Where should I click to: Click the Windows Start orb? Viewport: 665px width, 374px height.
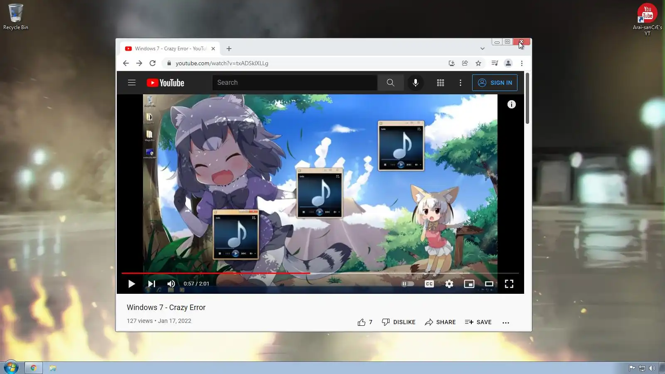pyautogui.click(x=11, y=368)
